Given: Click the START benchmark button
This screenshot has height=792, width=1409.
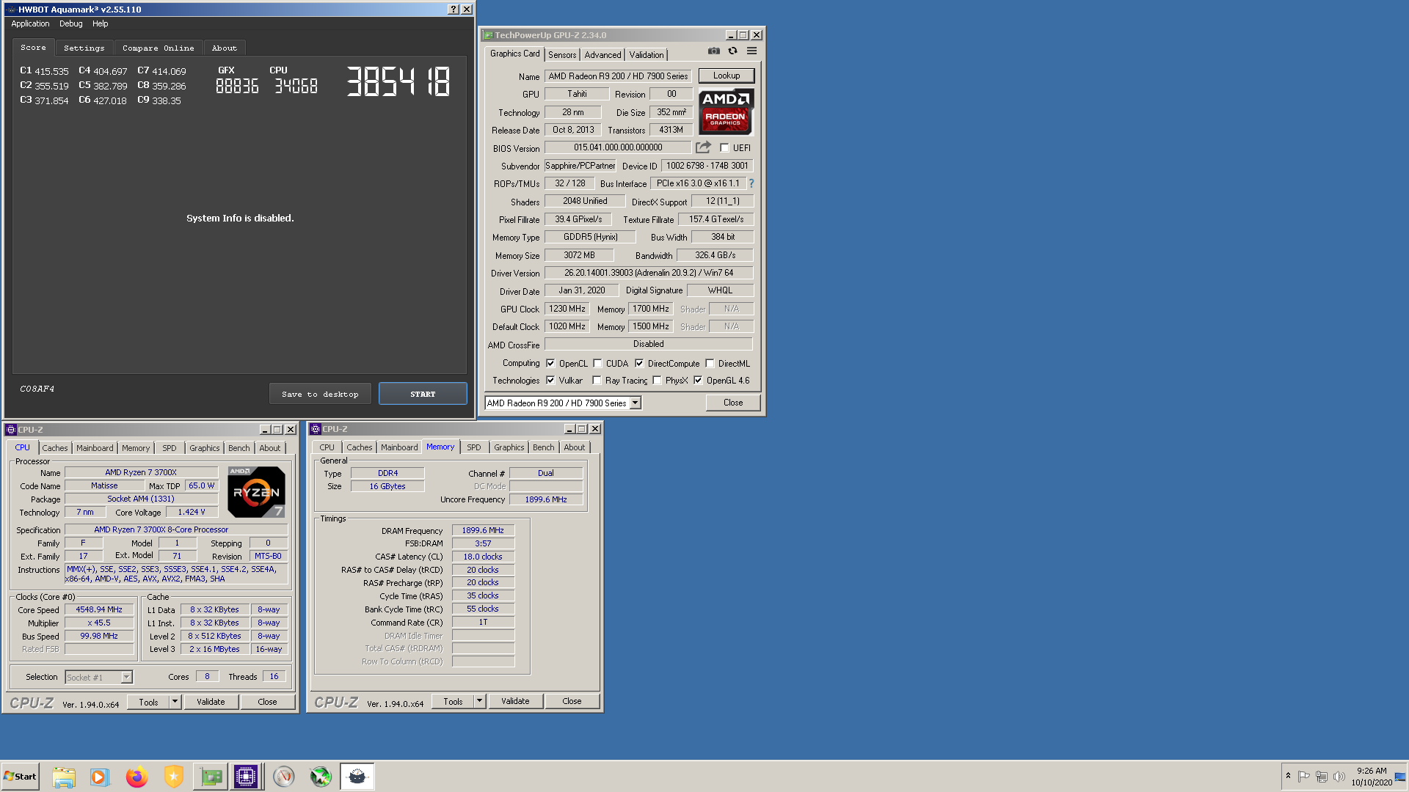Looking at the screenshot, I should (423, 394).
